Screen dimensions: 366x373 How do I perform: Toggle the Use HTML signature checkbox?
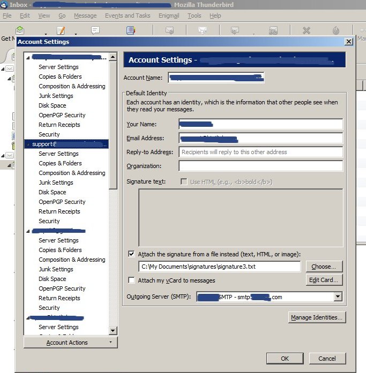(x=184, y=182)
